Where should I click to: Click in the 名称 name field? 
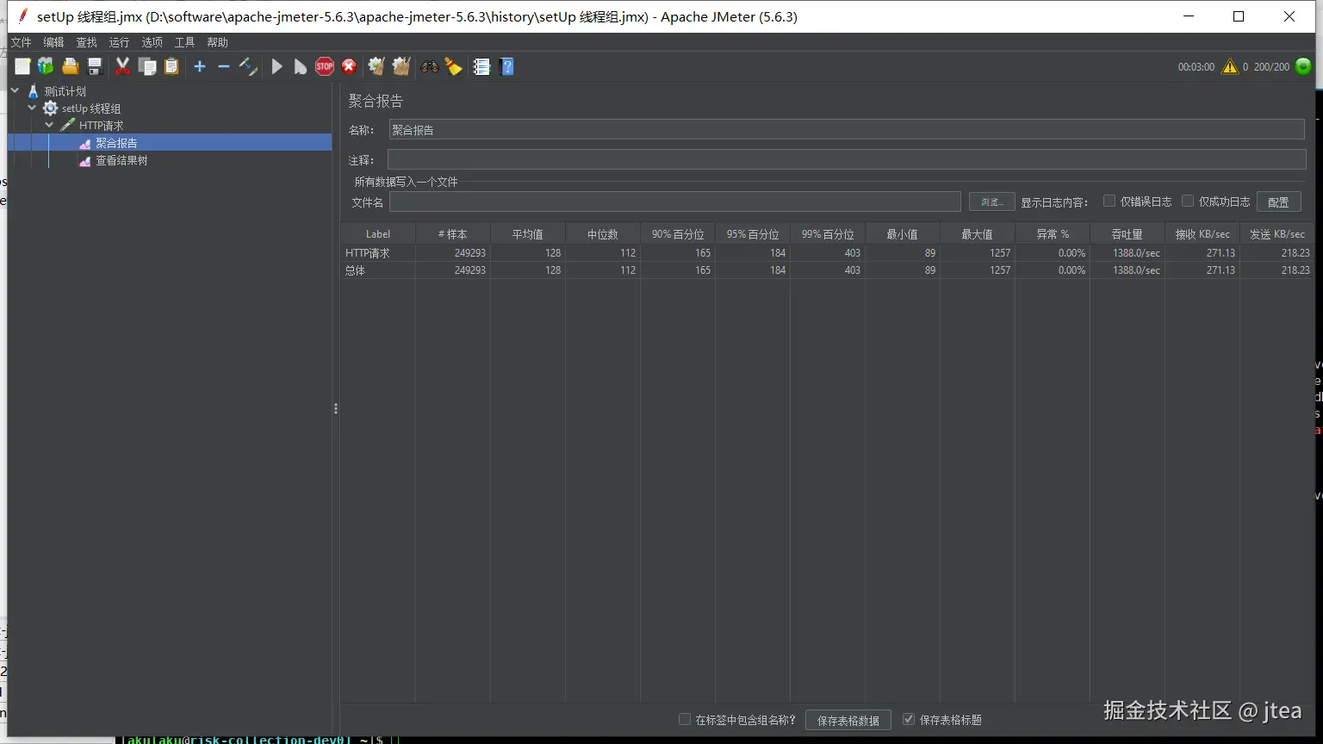click(846, 130)
